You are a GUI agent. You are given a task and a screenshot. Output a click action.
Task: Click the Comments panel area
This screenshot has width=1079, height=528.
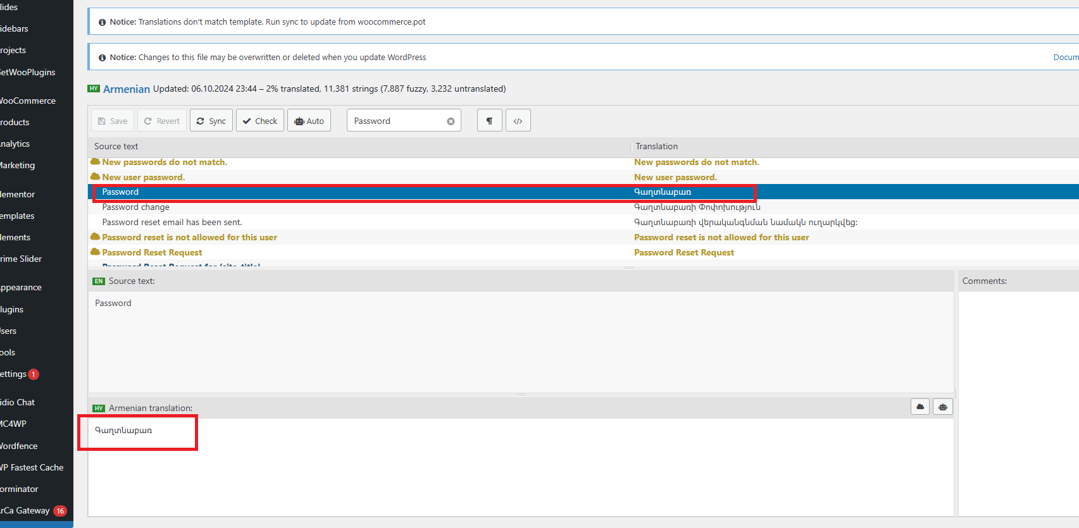click(1019, 403)
